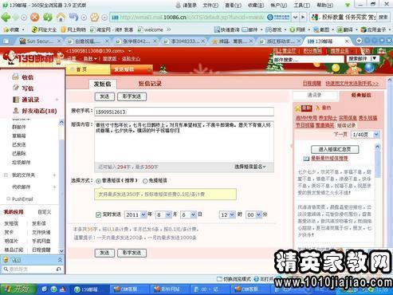Click the browser back arrow icon
The width and height of the screenshot is (393, 295).
coord(6,18)
